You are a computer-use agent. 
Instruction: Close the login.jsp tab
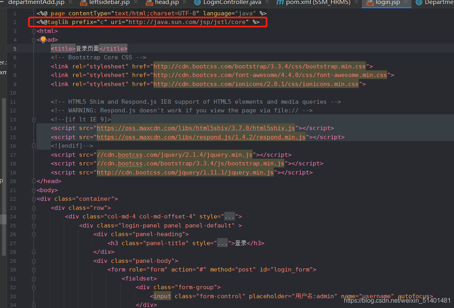(x=405, y=2)
